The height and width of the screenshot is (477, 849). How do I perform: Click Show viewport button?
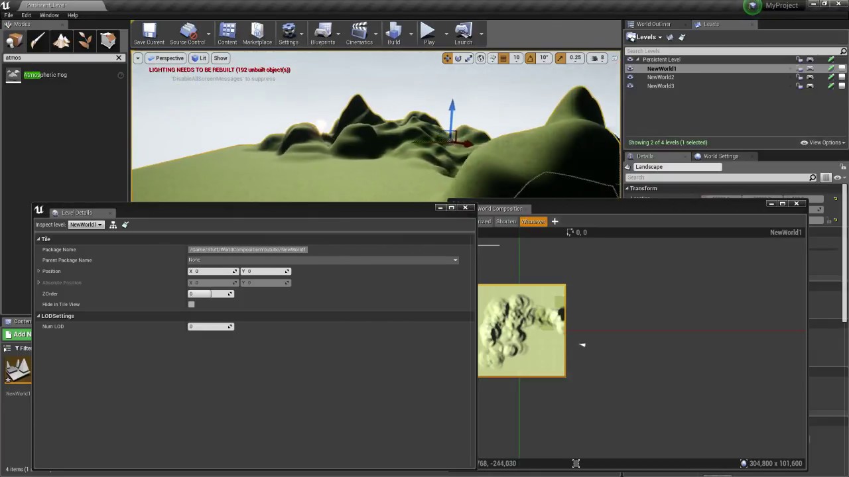tap(220, 58)
